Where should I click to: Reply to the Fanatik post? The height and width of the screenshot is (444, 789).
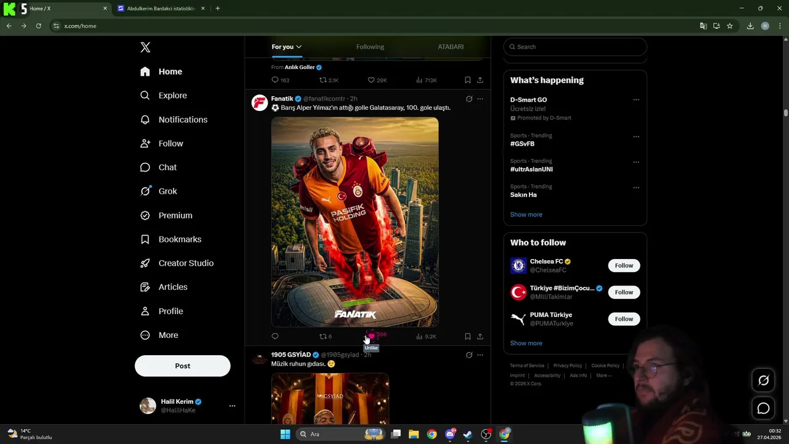click(275, 337)
